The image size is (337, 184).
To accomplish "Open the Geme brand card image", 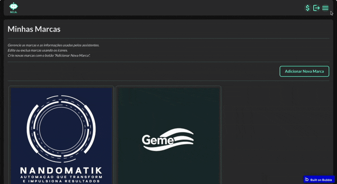I will click(x=168, y=136).
